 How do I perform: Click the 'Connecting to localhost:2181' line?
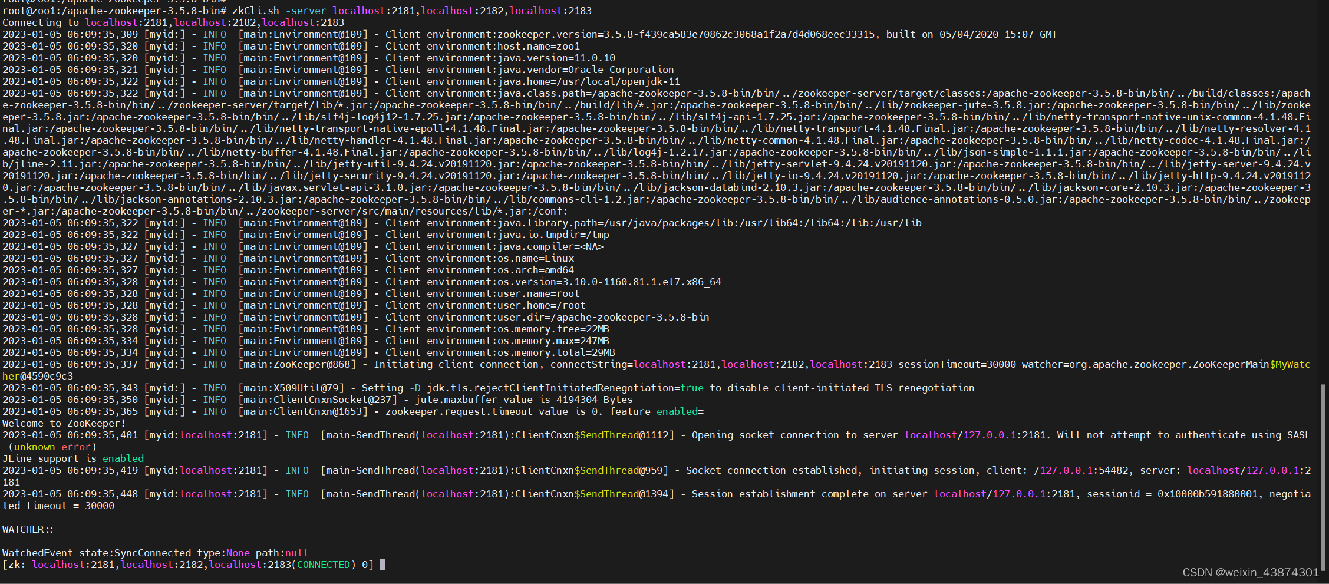point(173,22)
